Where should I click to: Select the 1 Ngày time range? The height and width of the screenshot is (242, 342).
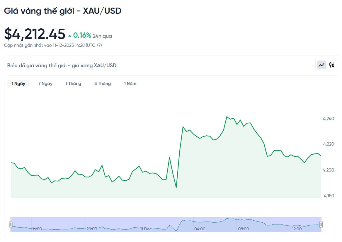[x=18, y=84]
